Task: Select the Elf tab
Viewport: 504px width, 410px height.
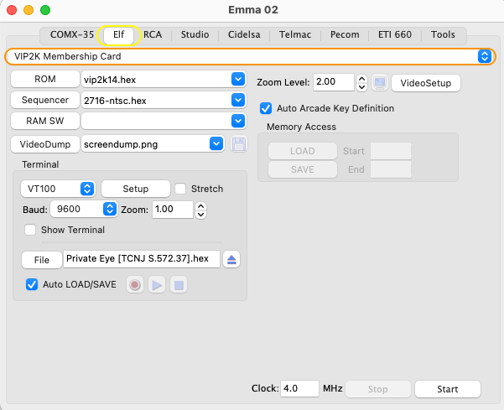Action: coord(118,34)
